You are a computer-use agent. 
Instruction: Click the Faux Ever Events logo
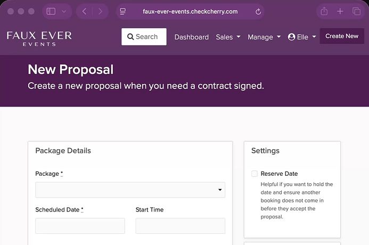coord(39,38)
